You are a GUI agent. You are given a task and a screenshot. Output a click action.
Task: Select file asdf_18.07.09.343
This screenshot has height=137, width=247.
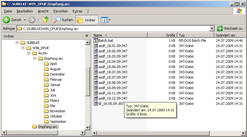113,72
